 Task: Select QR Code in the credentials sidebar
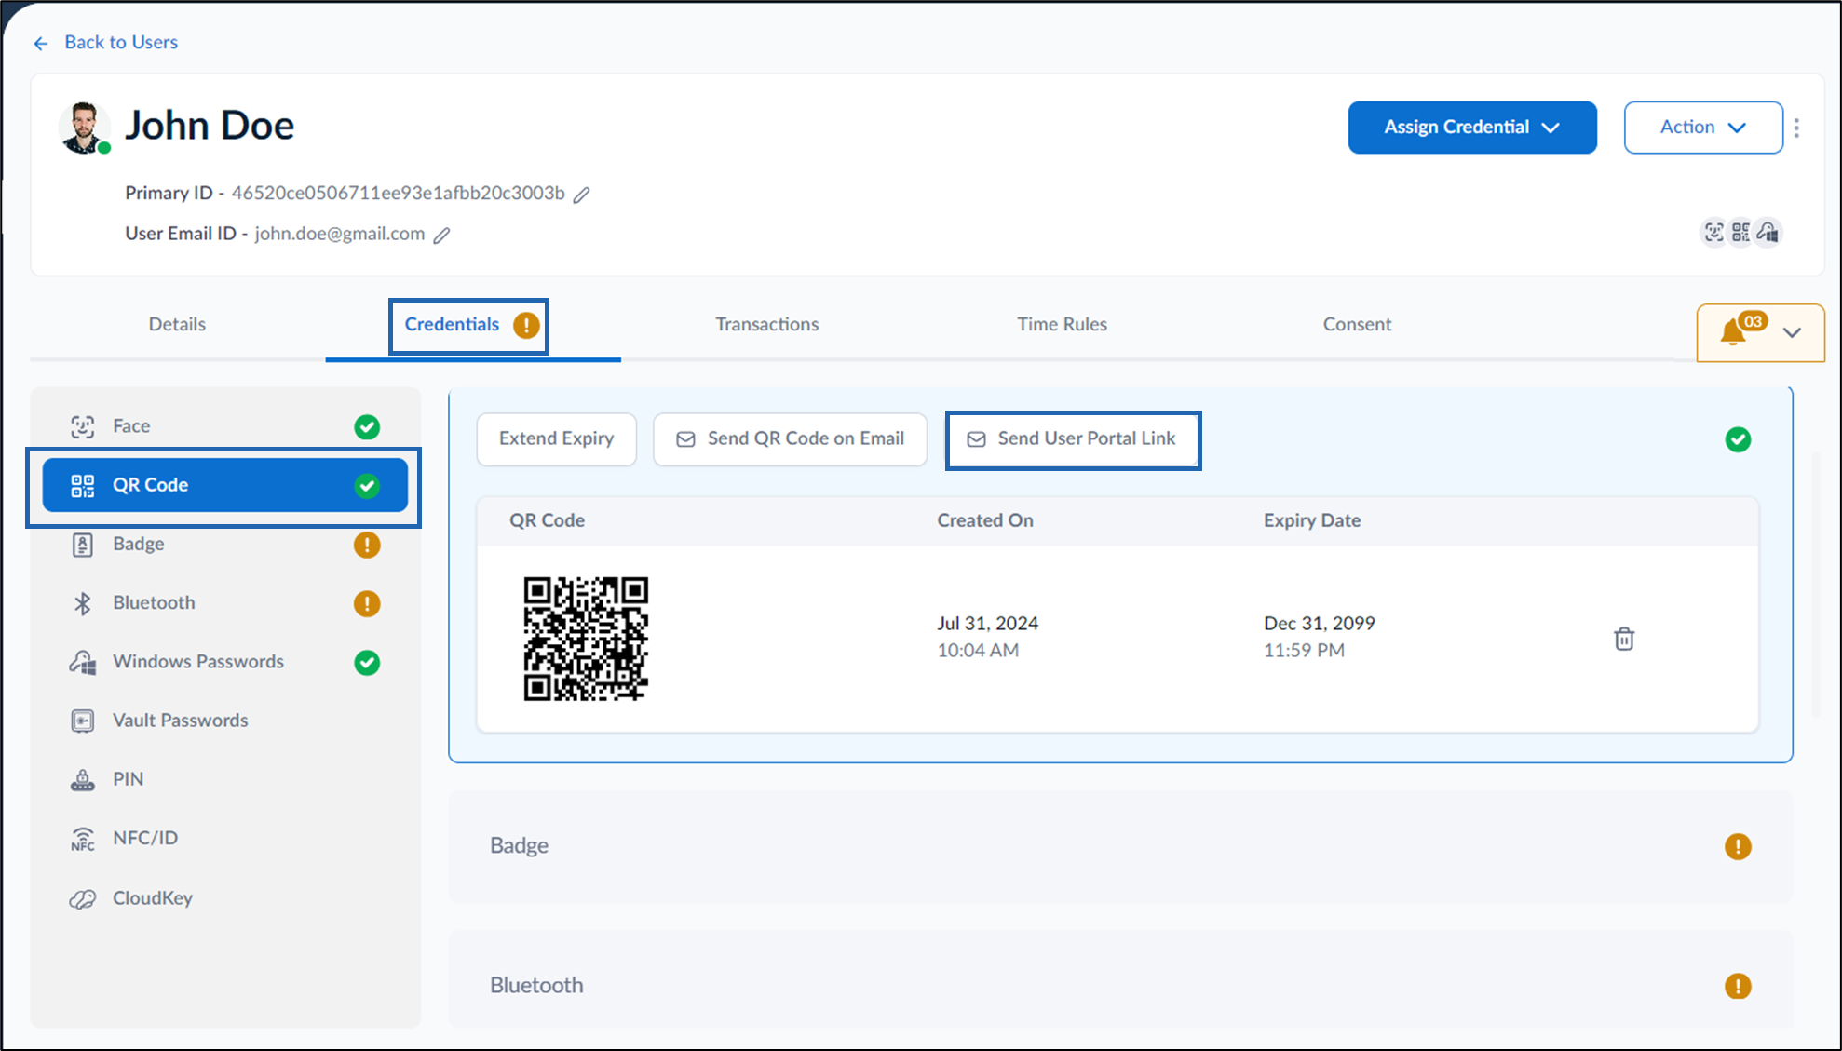click(x=225, y=485)
